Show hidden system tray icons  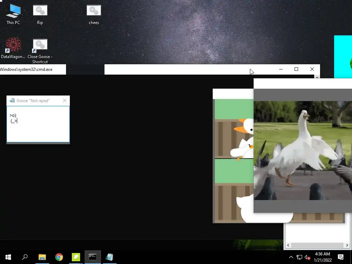(291, 257)
